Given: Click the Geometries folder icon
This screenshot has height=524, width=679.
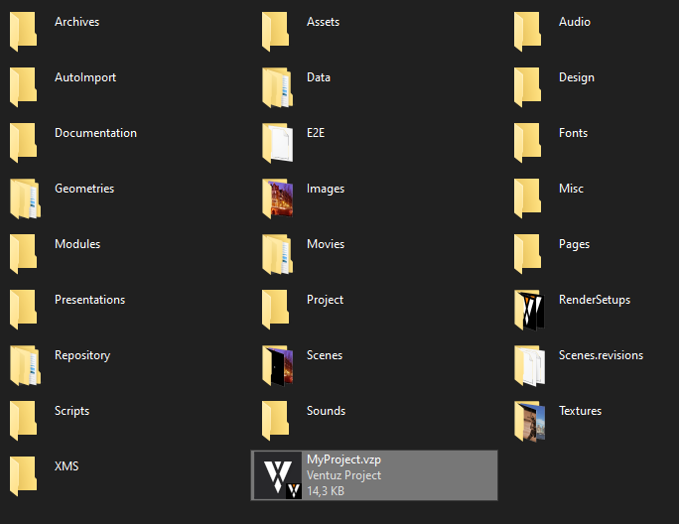Looking at the screenshot, I should click(24, 198).
